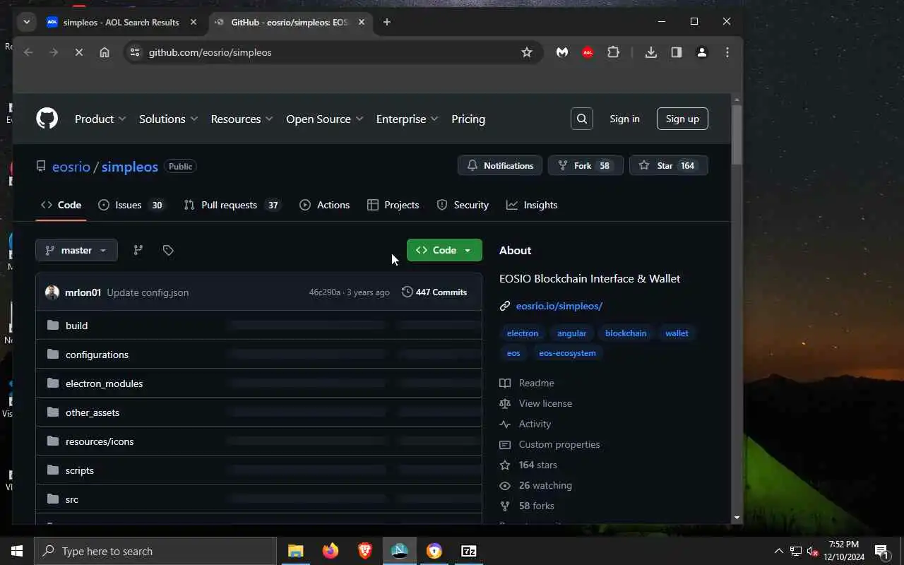Switch to the AOL Search Results tab

tap(121, 22)
